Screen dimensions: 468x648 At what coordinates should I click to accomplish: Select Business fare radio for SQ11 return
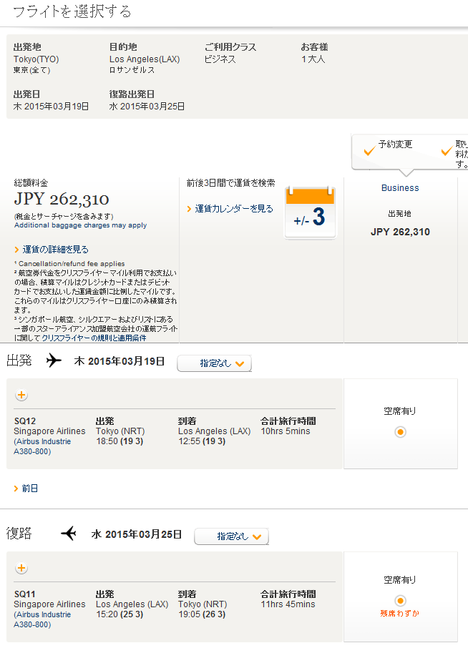[400, 601]
